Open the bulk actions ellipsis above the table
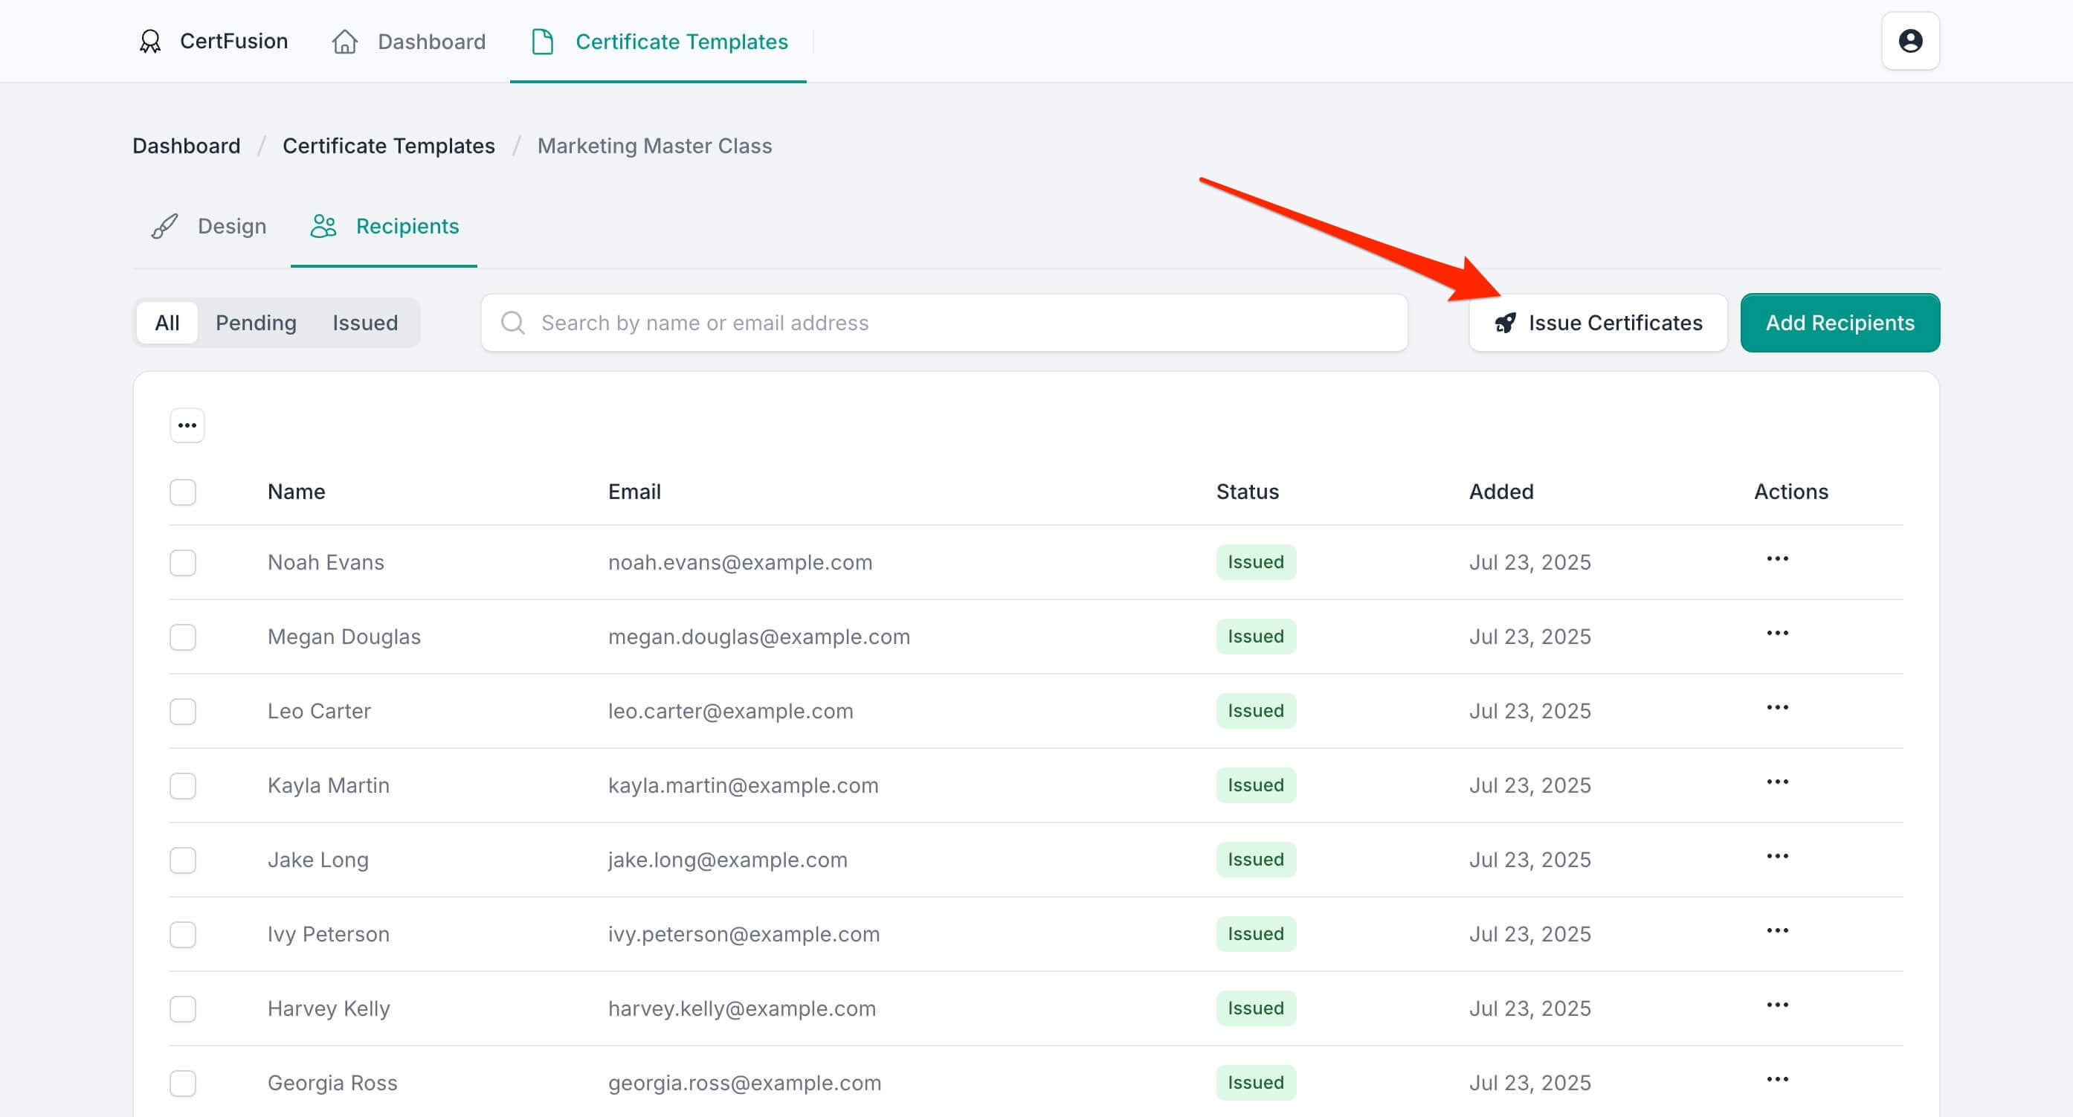The height and width of the screenshot is (1117, 2073). click(x=186, y=425)
